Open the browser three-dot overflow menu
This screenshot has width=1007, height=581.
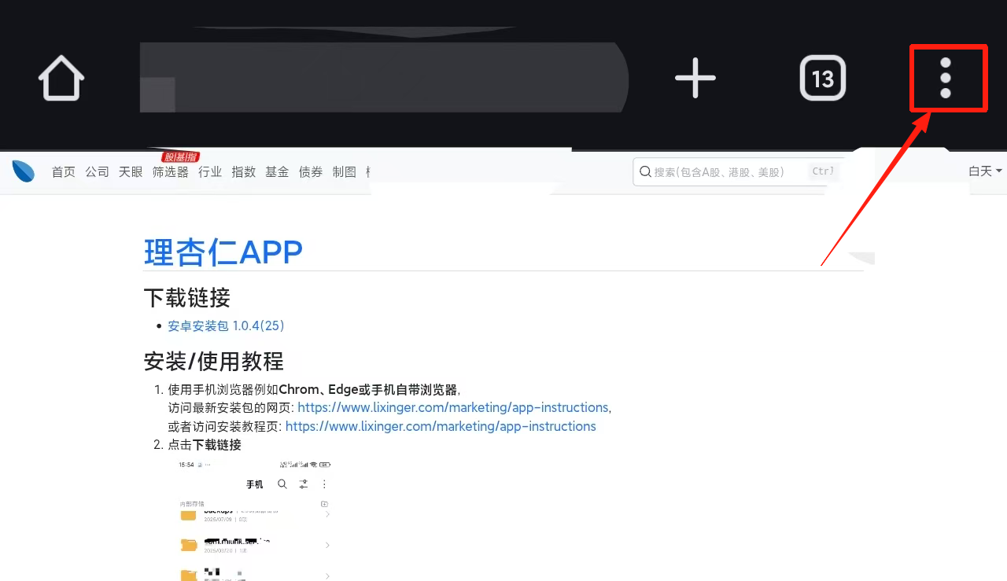[946, 78]
